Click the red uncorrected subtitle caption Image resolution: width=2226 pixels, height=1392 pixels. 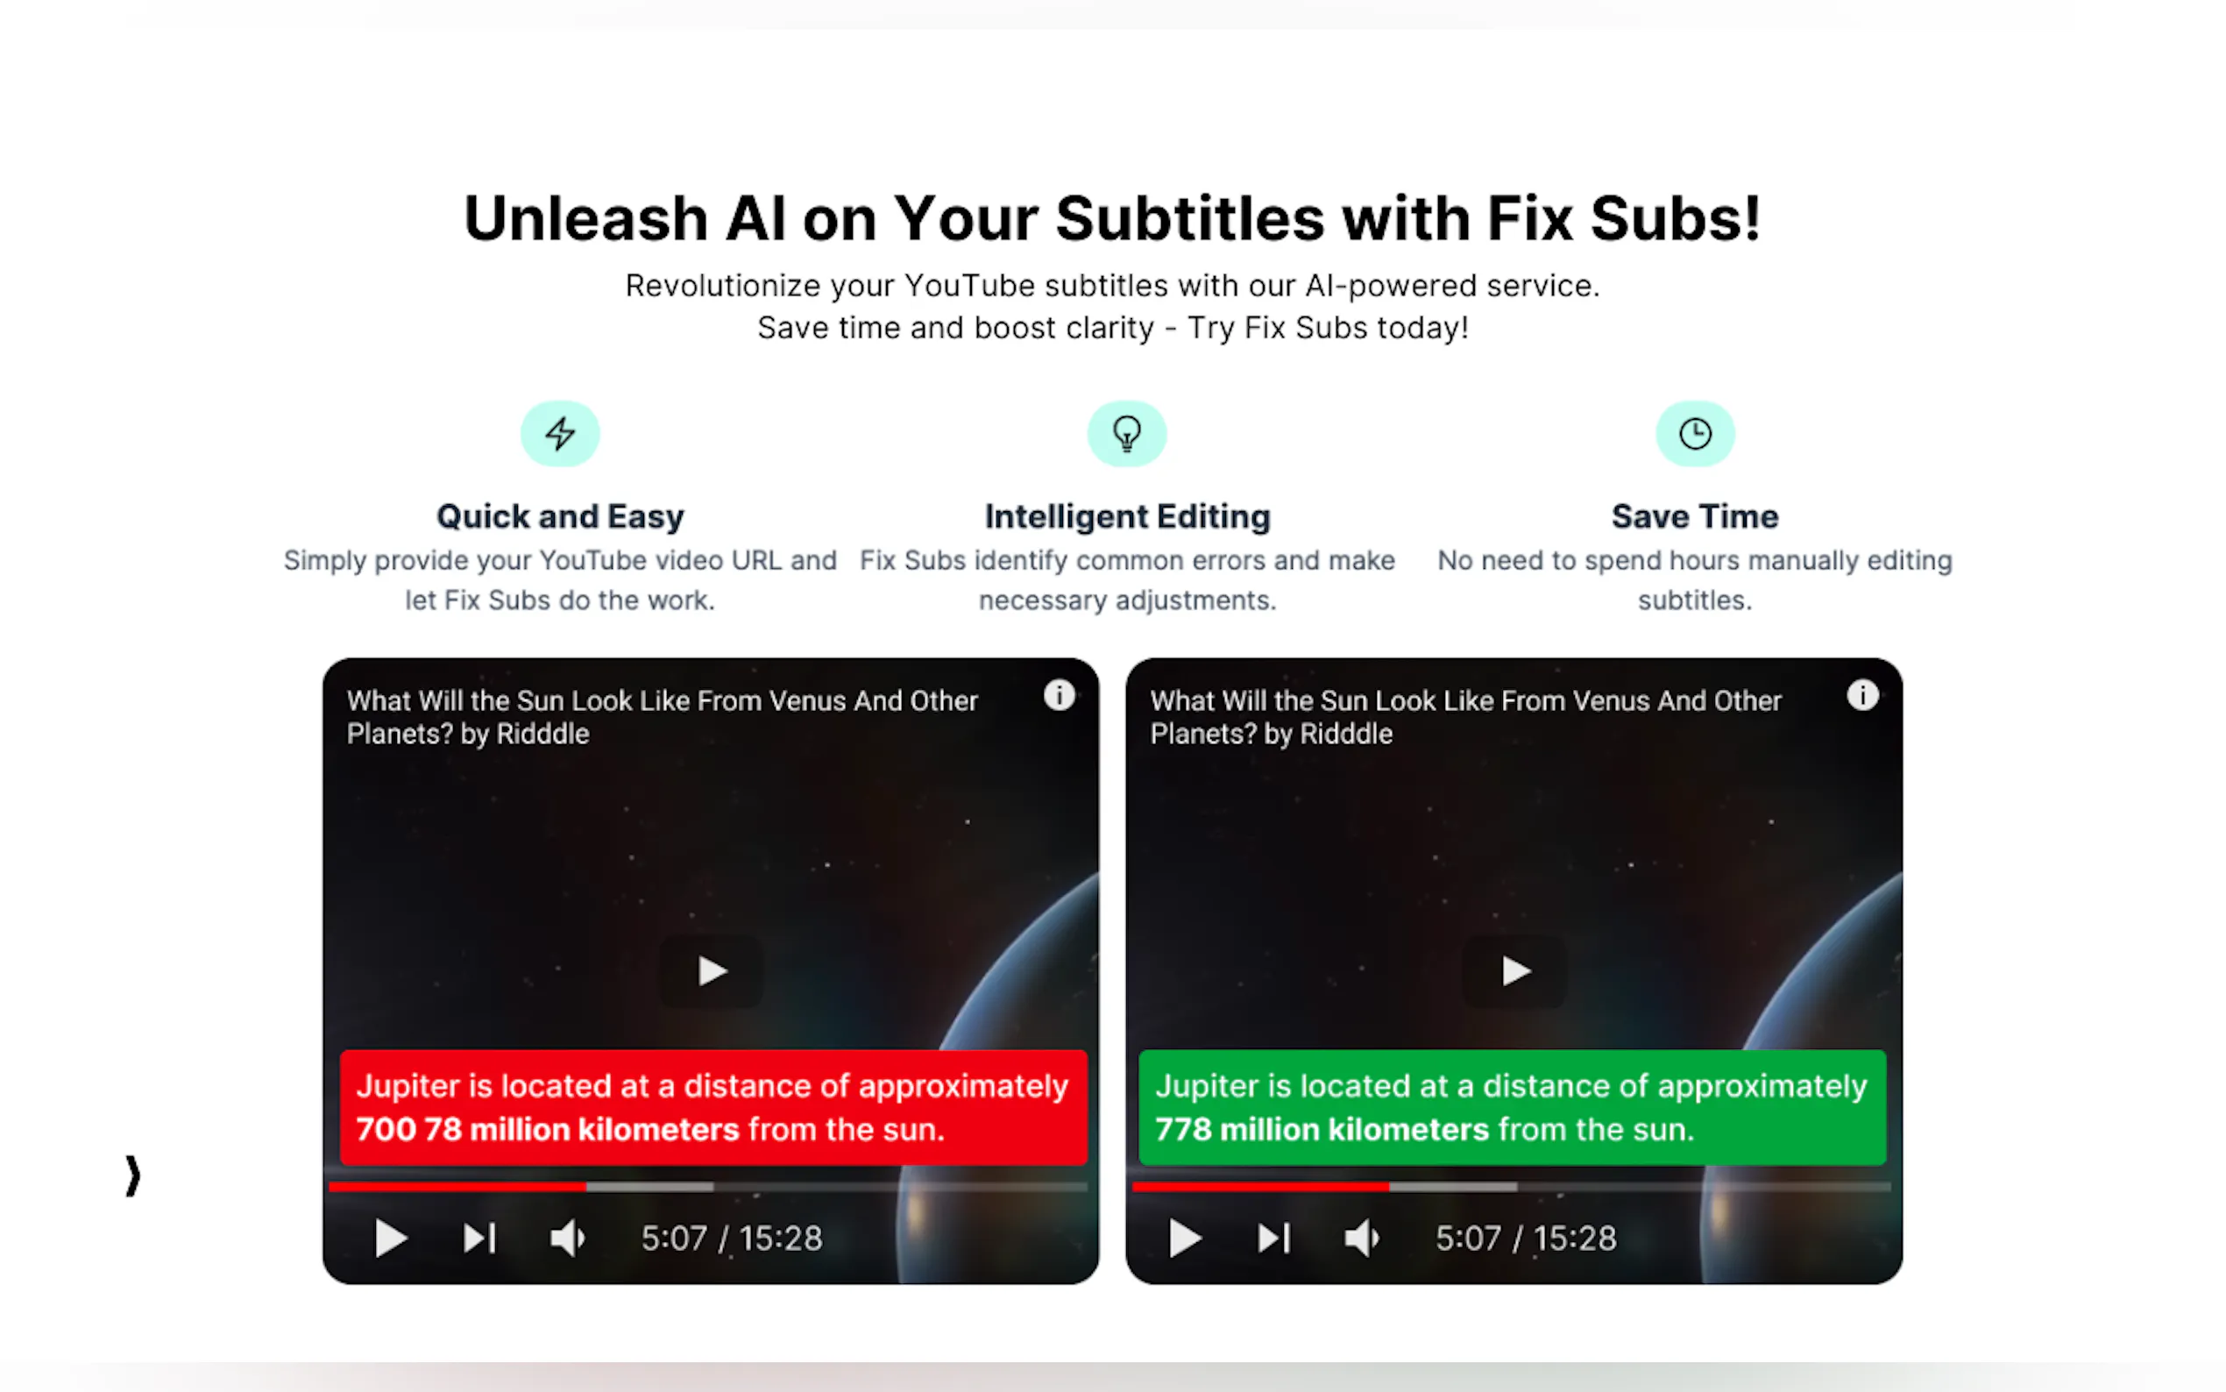point(713,1107)
